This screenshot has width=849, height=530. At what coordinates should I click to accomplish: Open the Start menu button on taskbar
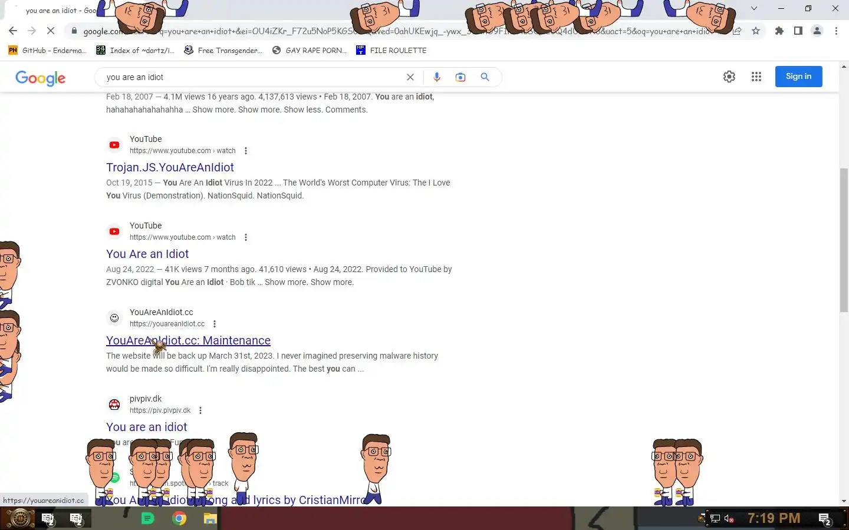coord(19,518)
